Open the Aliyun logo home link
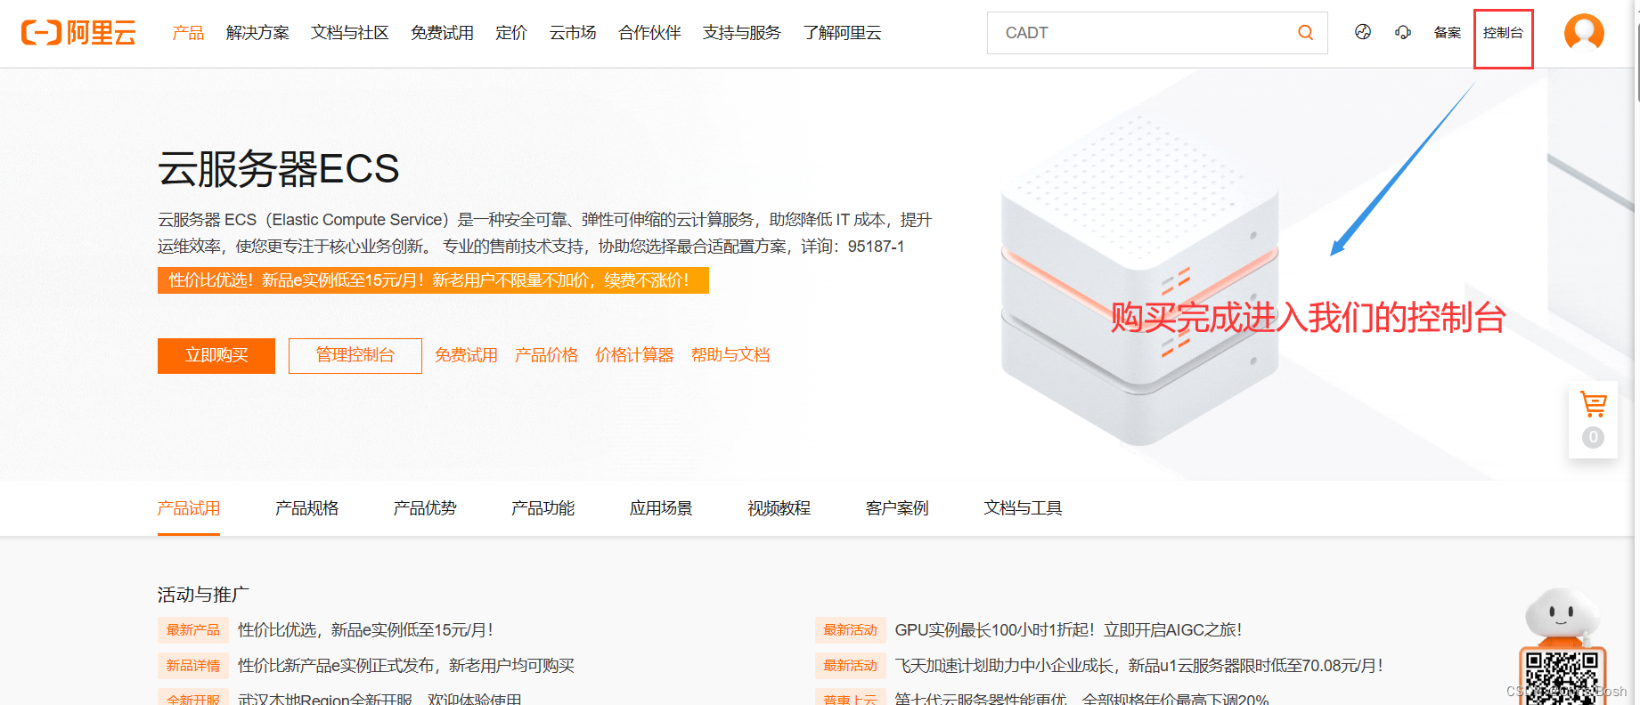The image size is (1640, 705). 78,33
